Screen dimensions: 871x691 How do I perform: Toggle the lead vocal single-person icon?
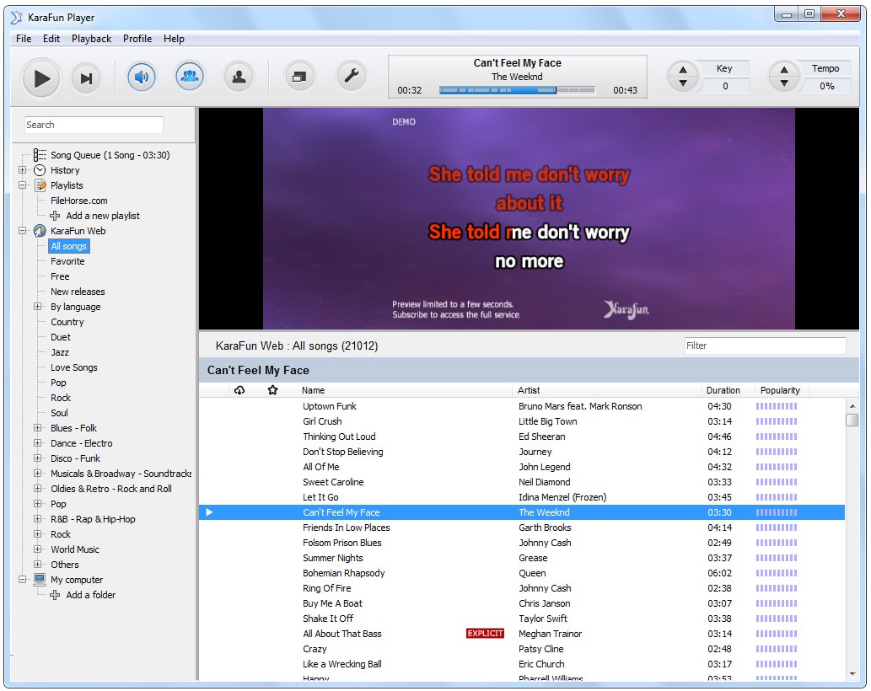(239, 78)
